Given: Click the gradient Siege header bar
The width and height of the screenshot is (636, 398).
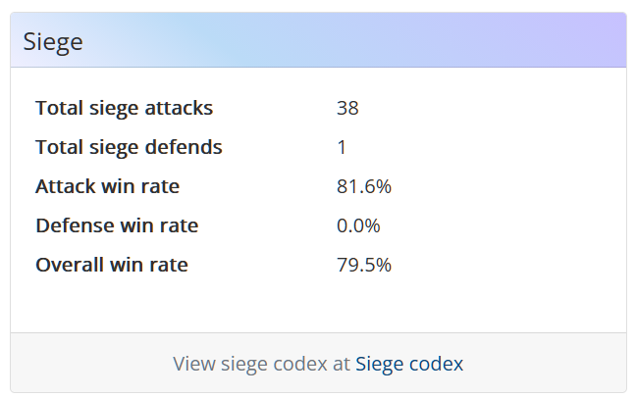Looking at the screenshot, I should click(318, 40).
